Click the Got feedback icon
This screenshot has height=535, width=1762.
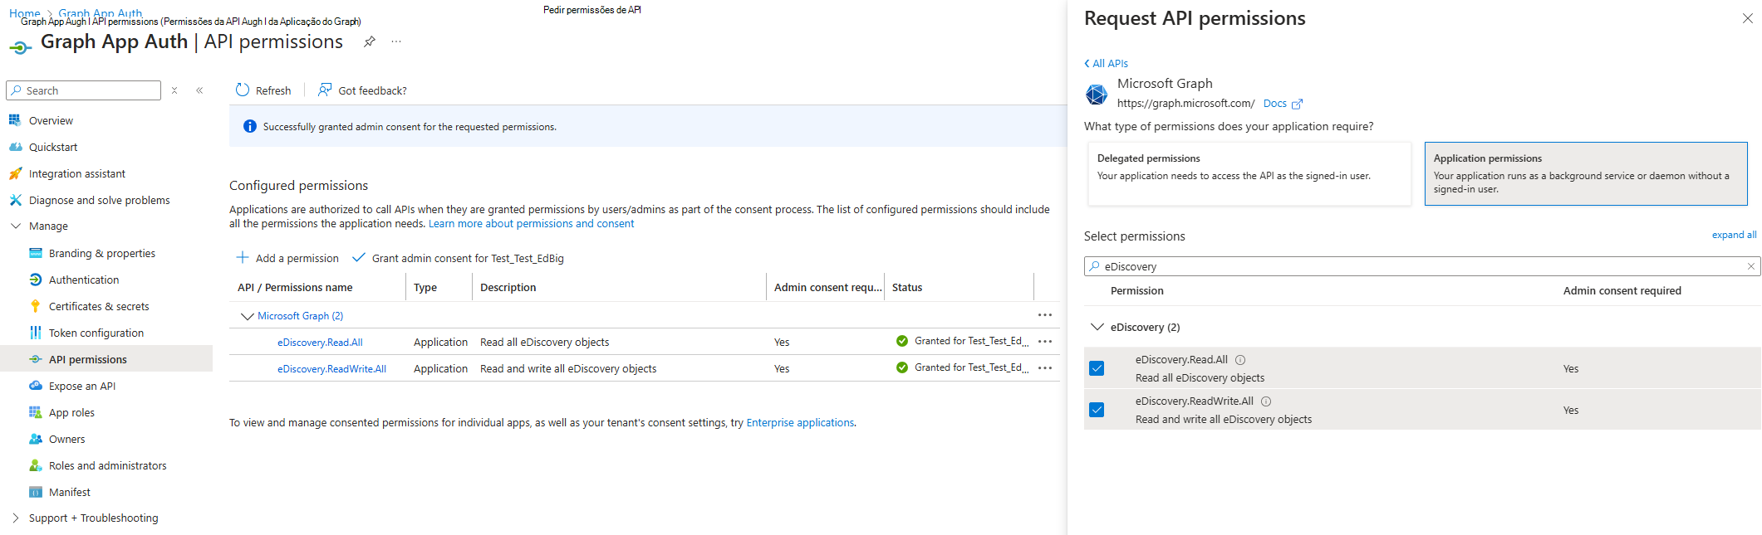pyautogui.click(x=325, y=90)
